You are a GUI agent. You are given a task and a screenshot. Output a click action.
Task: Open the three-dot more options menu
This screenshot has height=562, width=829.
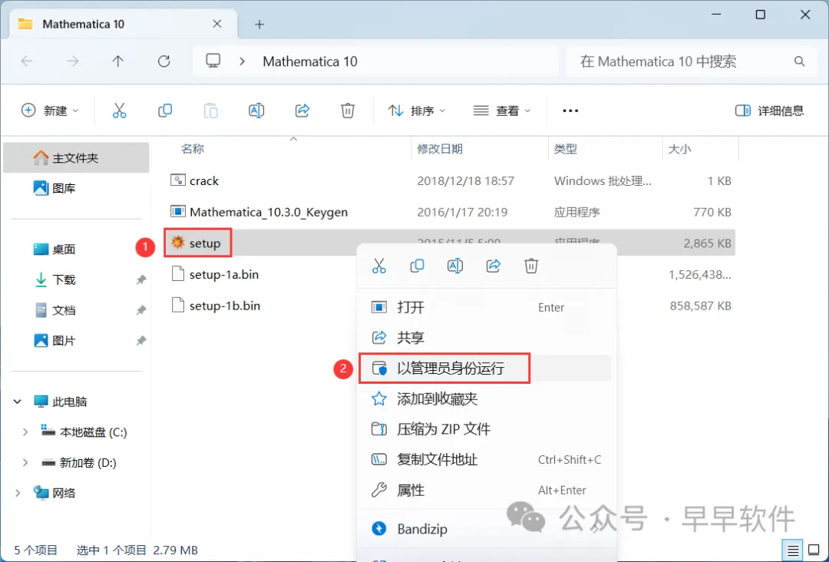coord(570,111)
